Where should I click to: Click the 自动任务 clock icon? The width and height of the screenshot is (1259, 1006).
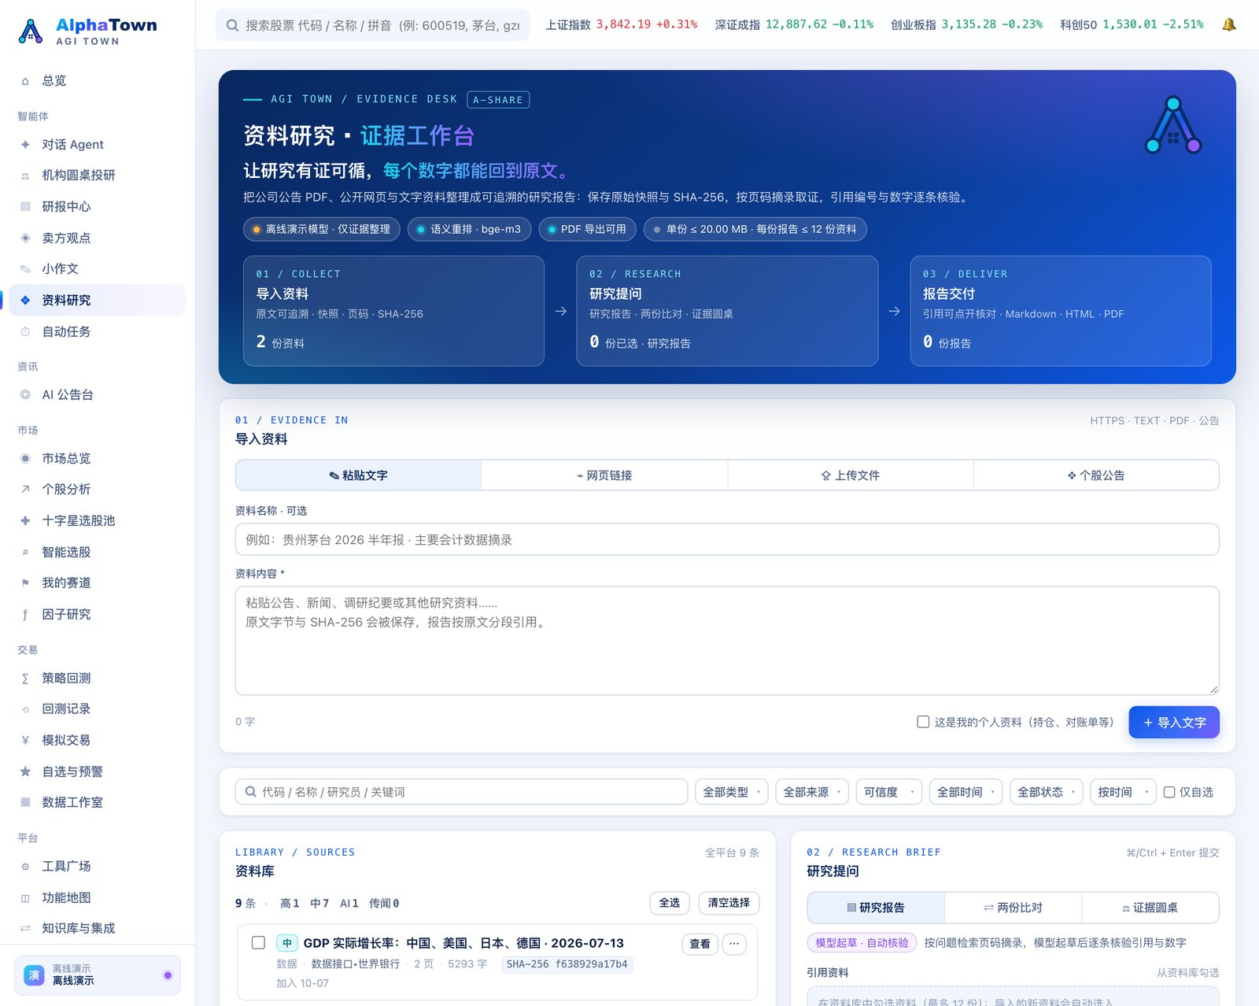tap(25, 331)
